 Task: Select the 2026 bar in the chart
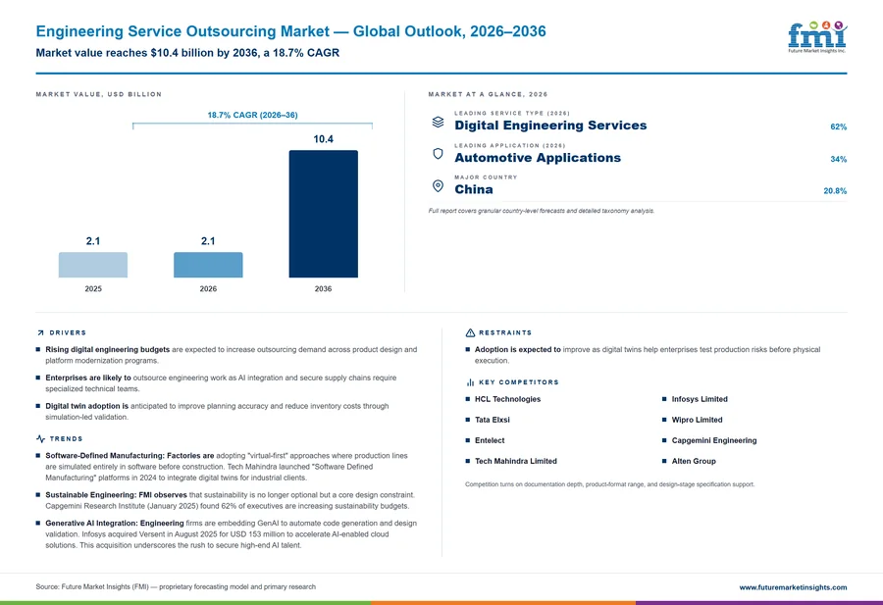point(208,265)
